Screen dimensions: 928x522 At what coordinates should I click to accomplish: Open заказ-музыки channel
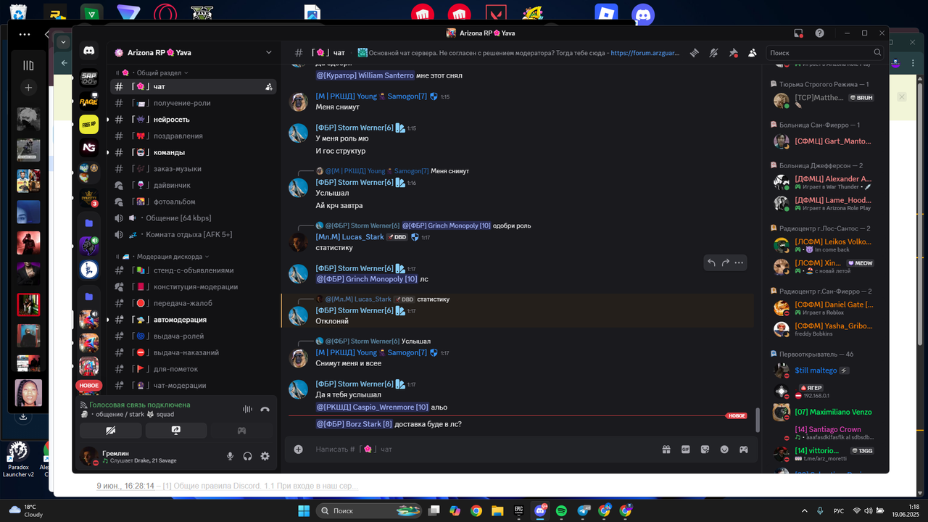pos(192,169)
